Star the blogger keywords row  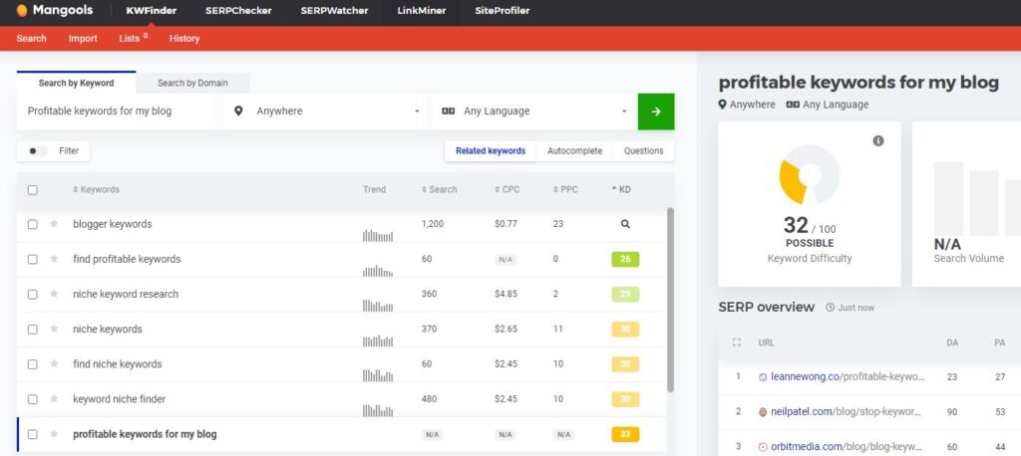pyautogui.click(x=54, y=224)
